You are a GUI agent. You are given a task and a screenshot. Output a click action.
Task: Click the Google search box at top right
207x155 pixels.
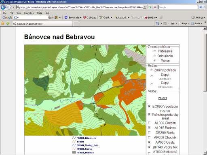178,7
